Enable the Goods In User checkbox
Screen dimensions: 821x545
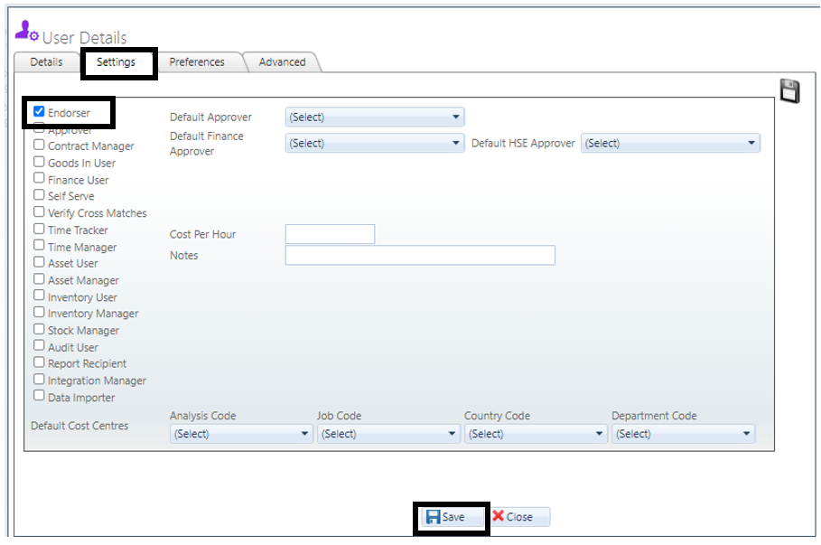tap(39, 162)
